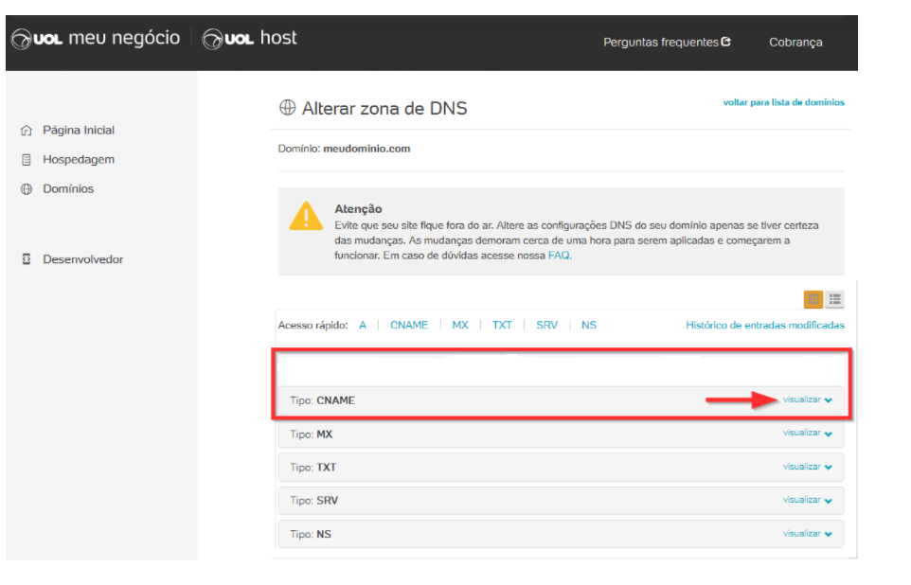The height and width of the screenshot is (585, 911).
Task: Open Perguntas frequentes external link
Action: (667, 43)
